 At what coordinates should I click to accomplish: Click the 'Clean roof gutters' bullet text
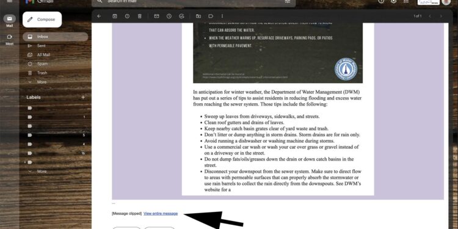[x=244, y=122]
